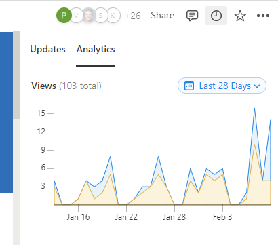This screenshot has height=245, width=278.
Task: Click the document's vertical scrollbar thumb
Action: point(16,75)
